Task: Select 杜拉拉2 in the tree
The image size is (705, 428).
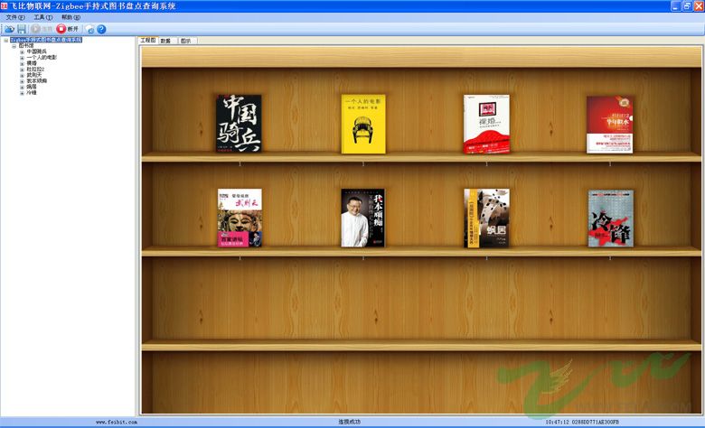Action: 35,70
